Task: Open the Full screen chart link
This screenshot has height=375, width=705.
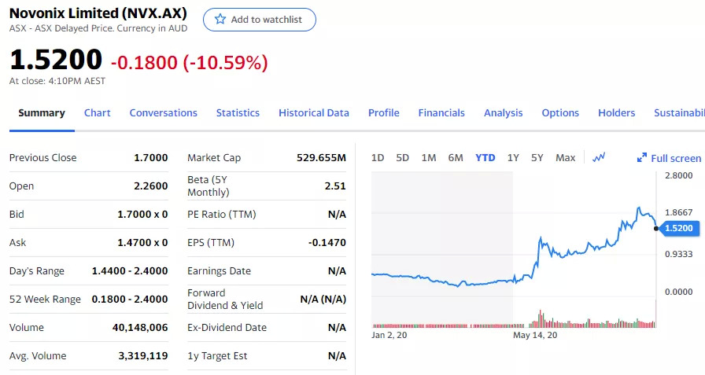Action: click(x=675, y=158)
